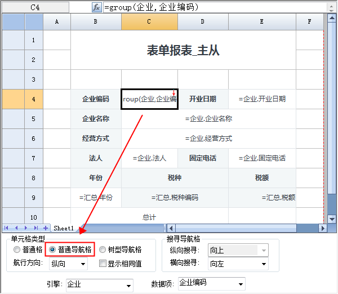This screenshot has width=338, height=294.
Task: Jump to last sheet navigation arrow
Action: (35, 228)
